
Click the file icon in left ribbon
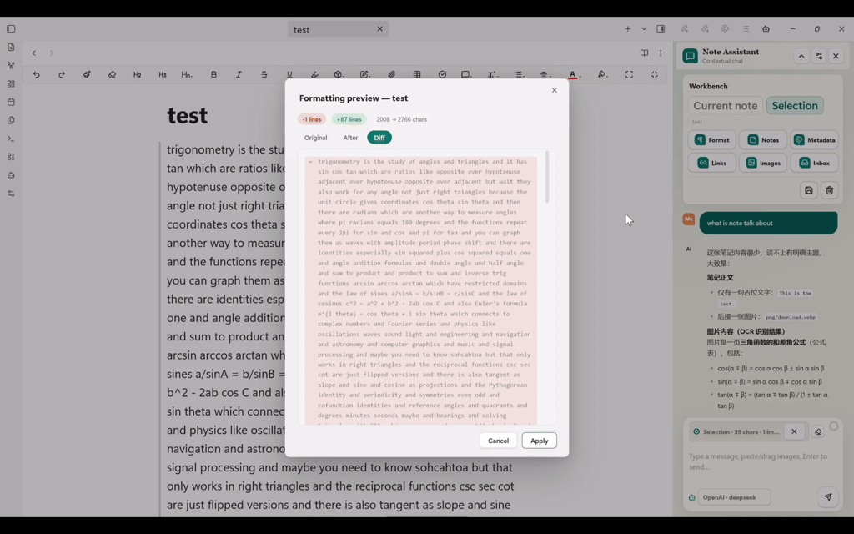(11, 48)
